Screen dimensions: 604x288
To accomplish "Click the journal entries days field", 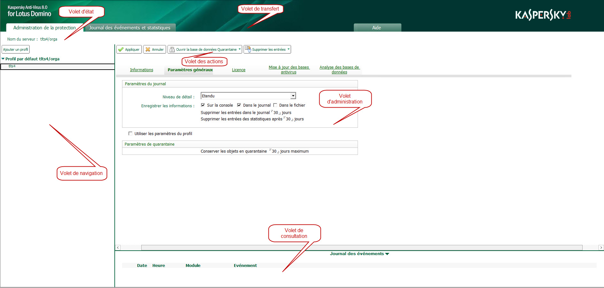I will (x=276, y=113).
